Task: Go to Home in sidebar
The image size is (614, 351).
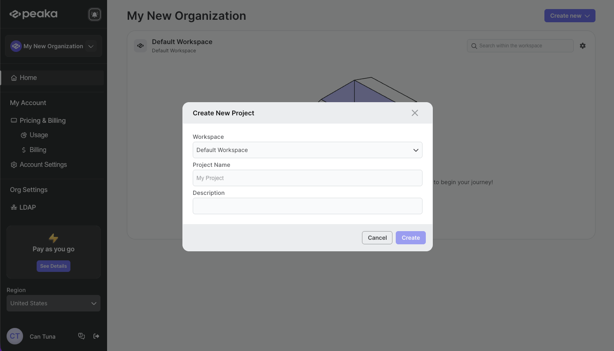Action: (28, 78)
